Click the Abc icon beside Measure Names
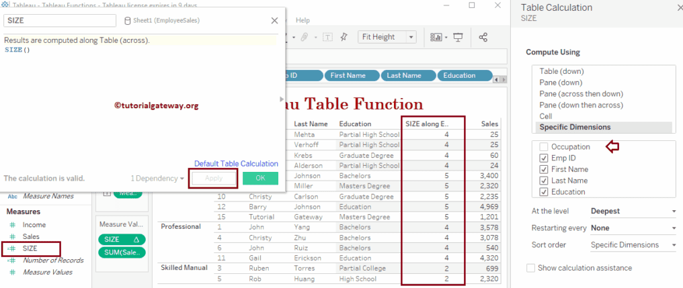 12,196
